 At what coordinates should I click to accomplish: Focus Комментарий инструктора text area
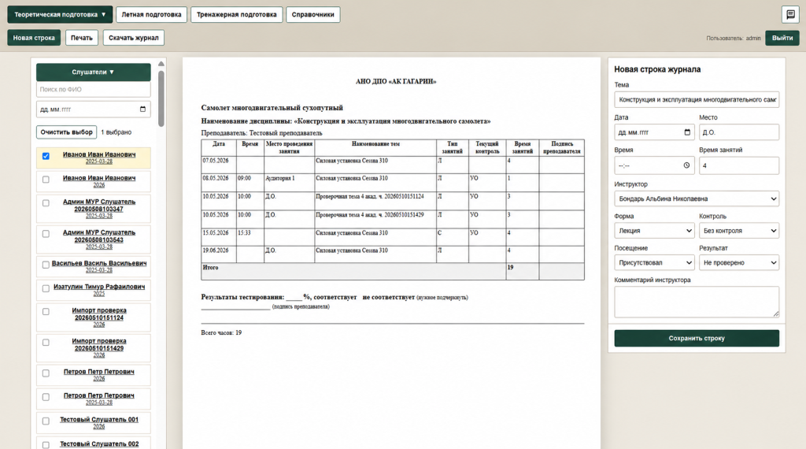[x=697, y=302]
